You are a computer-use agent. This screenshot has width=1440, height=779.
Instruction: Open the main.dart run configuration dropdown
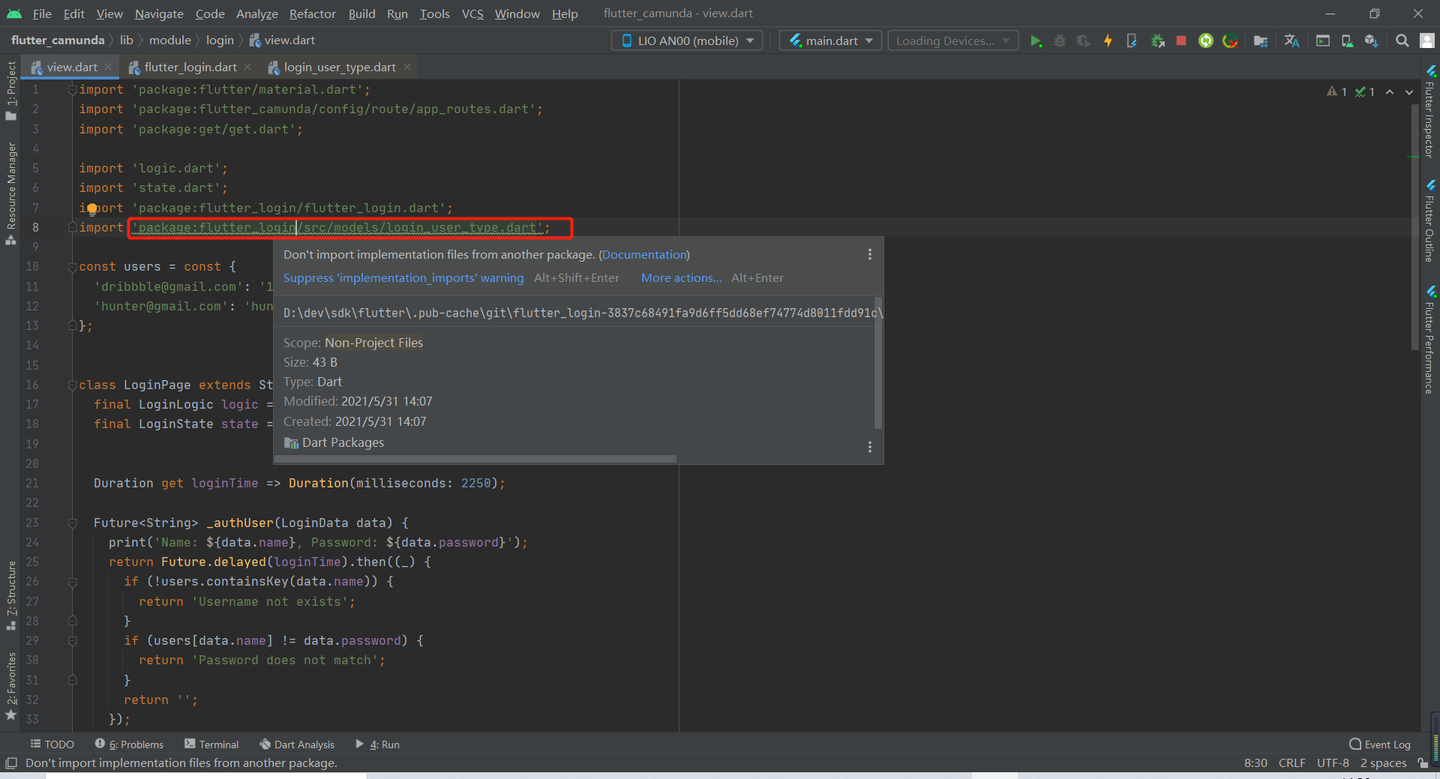829,40
